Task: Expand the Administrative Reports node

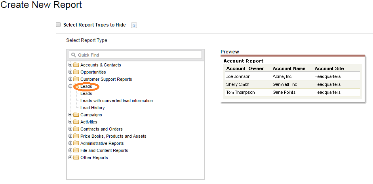Action: pos(70,143)
